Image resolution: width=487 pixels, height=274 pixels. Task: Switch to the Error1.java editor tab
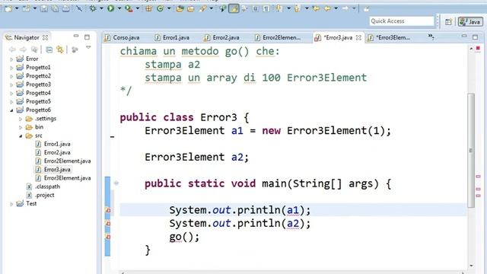tap(172, 37)
